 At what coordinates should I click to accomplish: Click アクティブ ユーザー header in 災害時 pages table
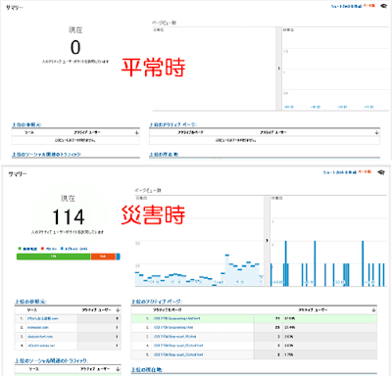coord(313,309)
